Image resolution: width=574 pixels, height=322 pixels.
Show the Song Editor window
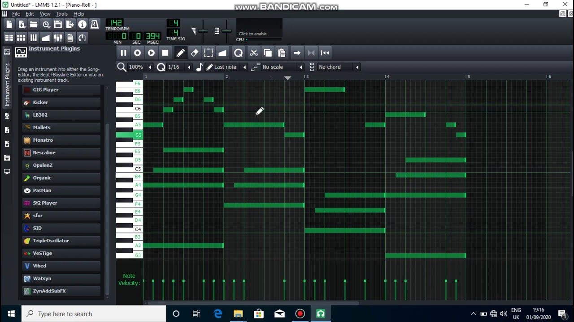pyautogui.click(x=9, y=38)
